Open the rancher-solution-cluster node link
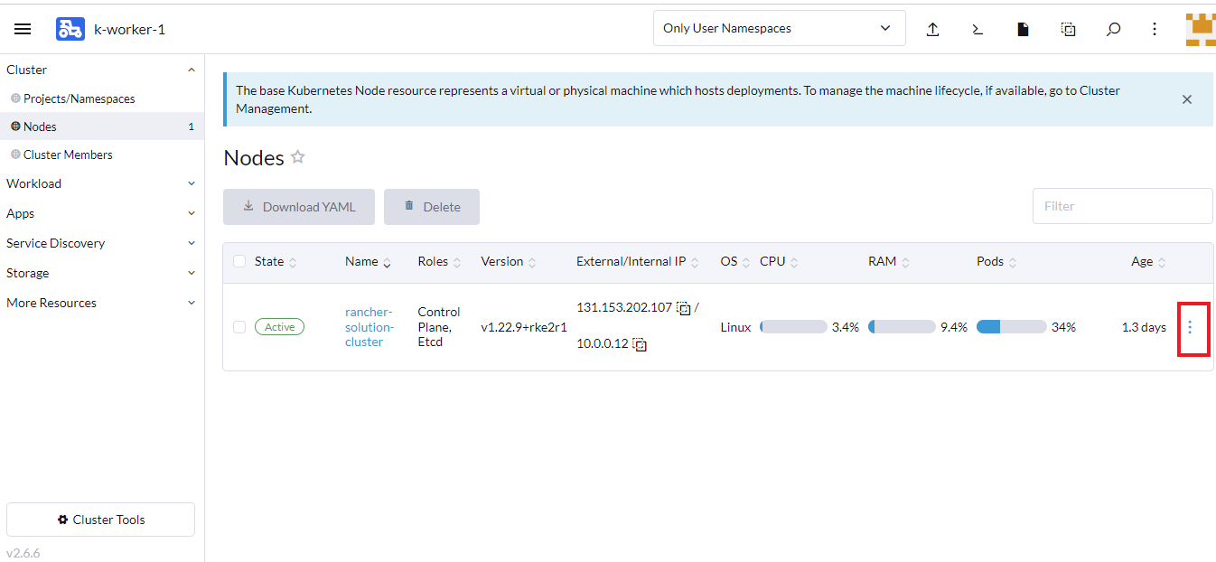Viewport: 1216px width, 562px height. click(x=369, y=327)
